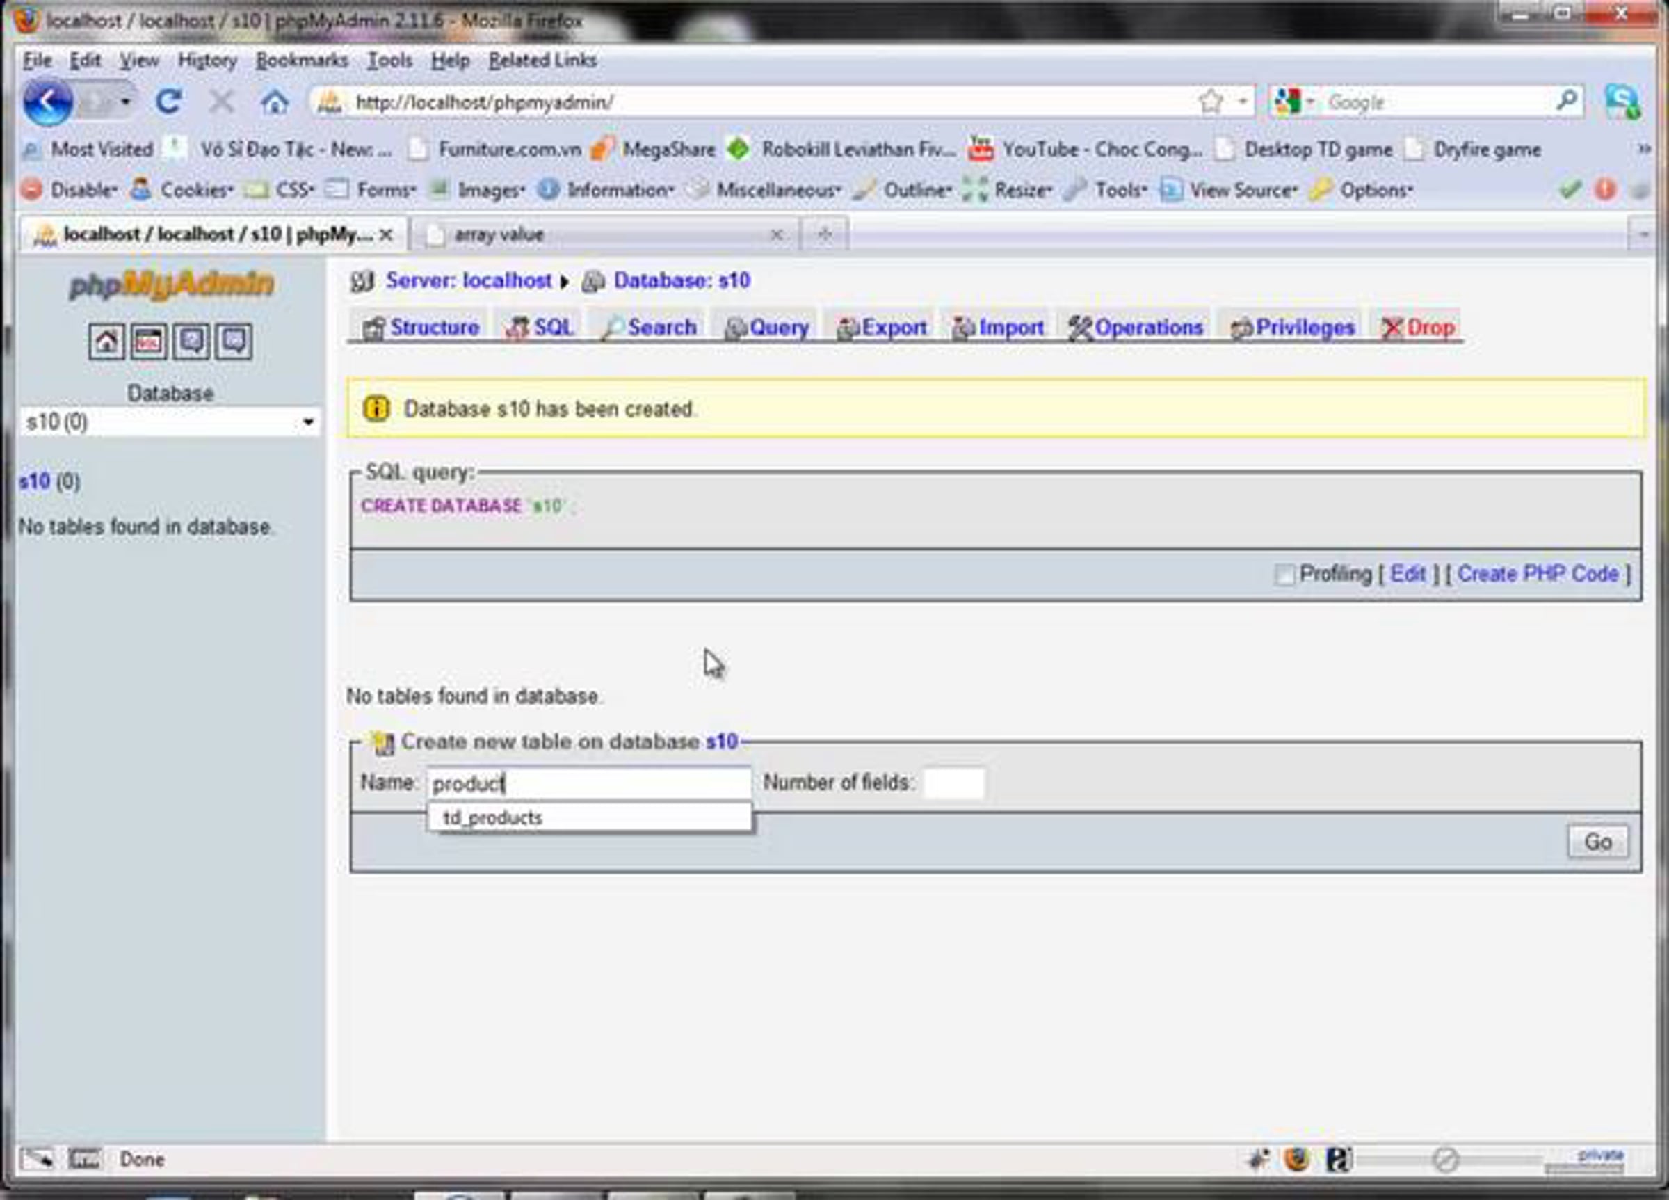Open the SQL query window icon in sidebar
The width and height of the screenshot is (1669, 1200).
coord(149,342)
